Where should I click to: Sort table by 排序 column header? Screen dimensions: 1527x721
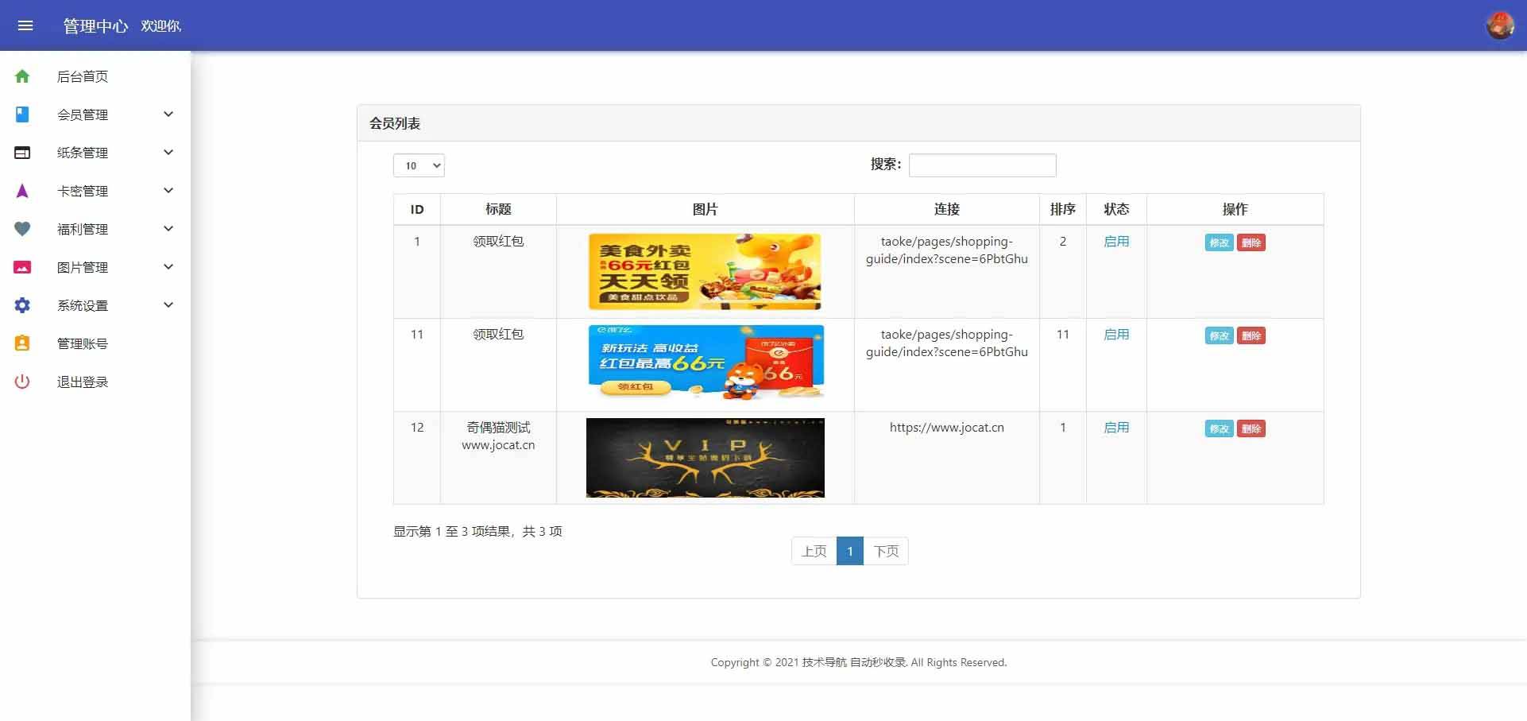(x=1062, y=209)
